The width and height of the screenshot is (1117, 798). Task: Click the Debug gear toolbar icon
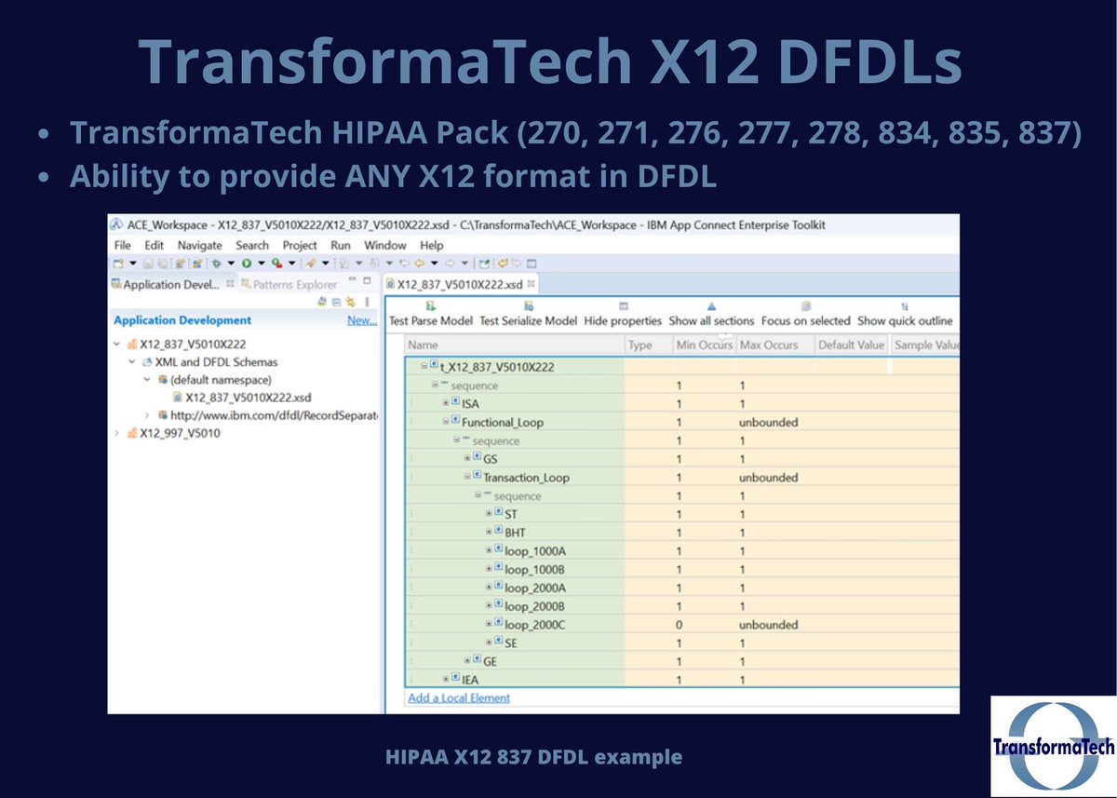click(x=217, y=264)
